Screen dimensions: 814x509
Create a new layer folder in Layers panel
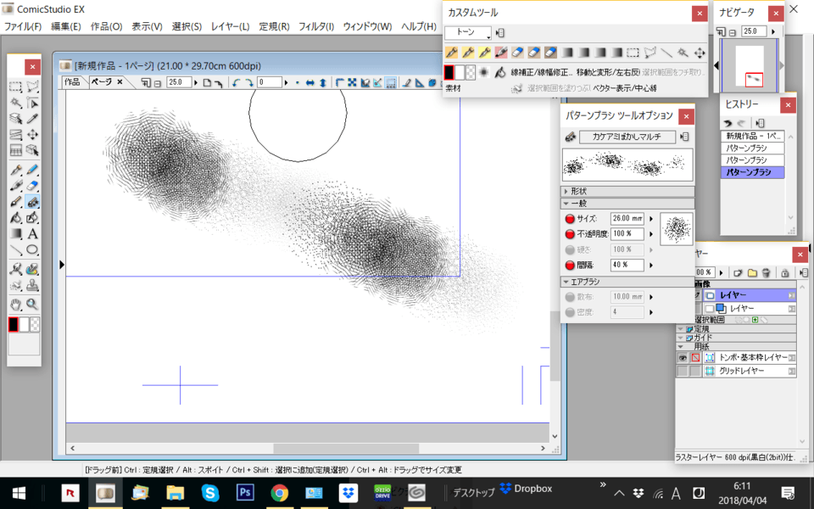coord(752,272)
